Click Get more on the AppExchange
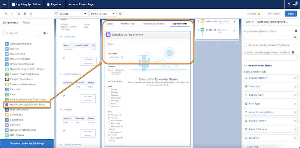This screenshot has width=300, height=148. pos(27,144)
